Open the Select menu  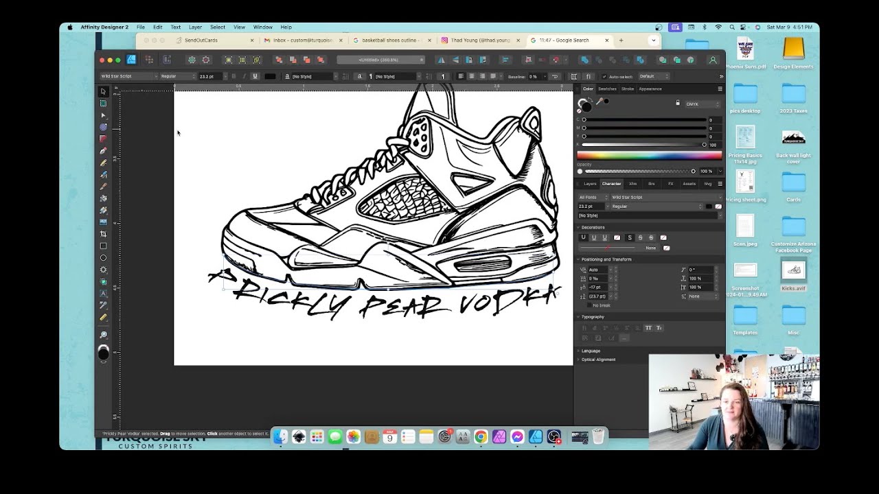click(218, 27)
